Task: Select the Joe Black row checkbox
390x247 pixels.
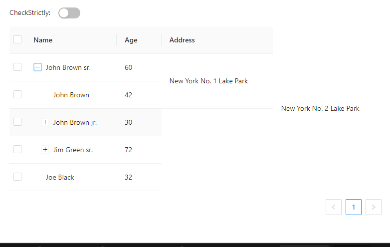Action: [17, 177]
